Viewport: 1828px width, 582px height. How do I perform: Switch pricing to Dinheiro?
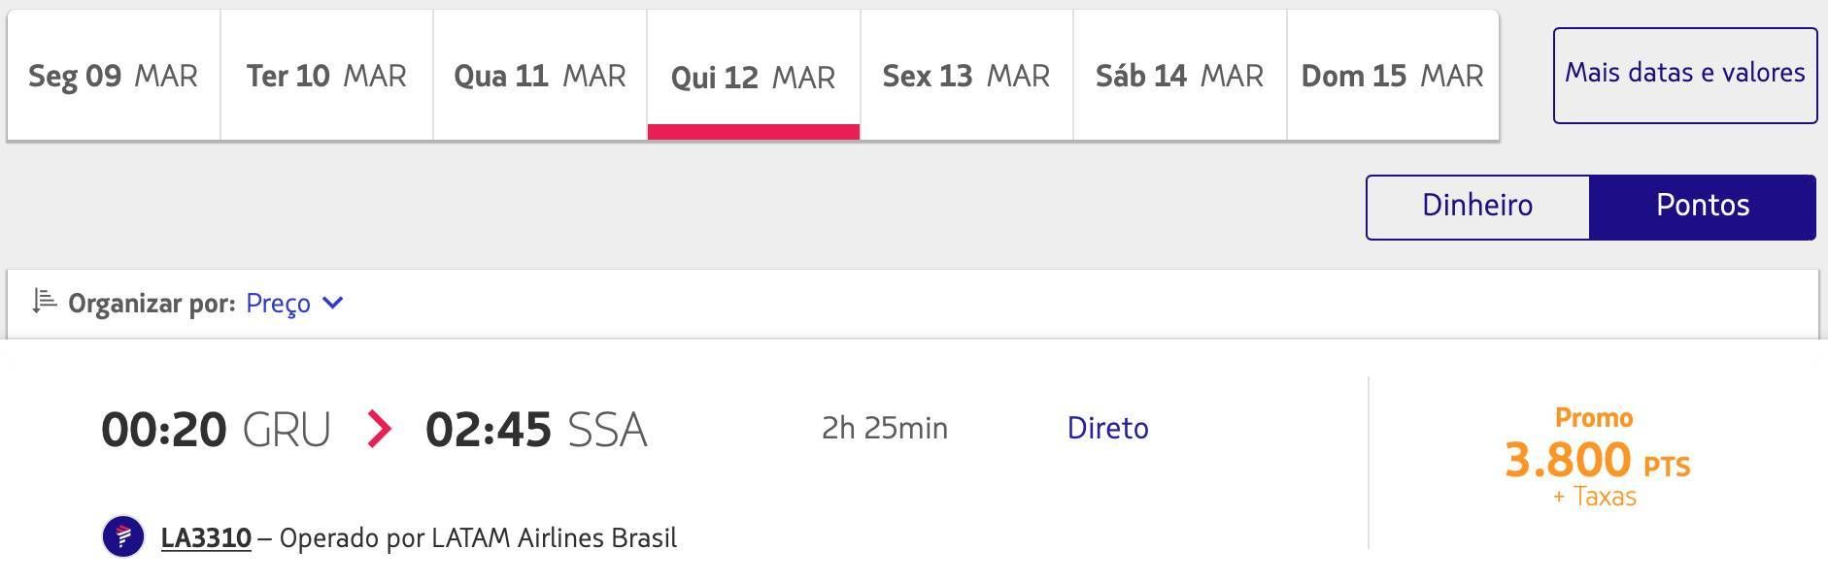(x=1477, y=207)
